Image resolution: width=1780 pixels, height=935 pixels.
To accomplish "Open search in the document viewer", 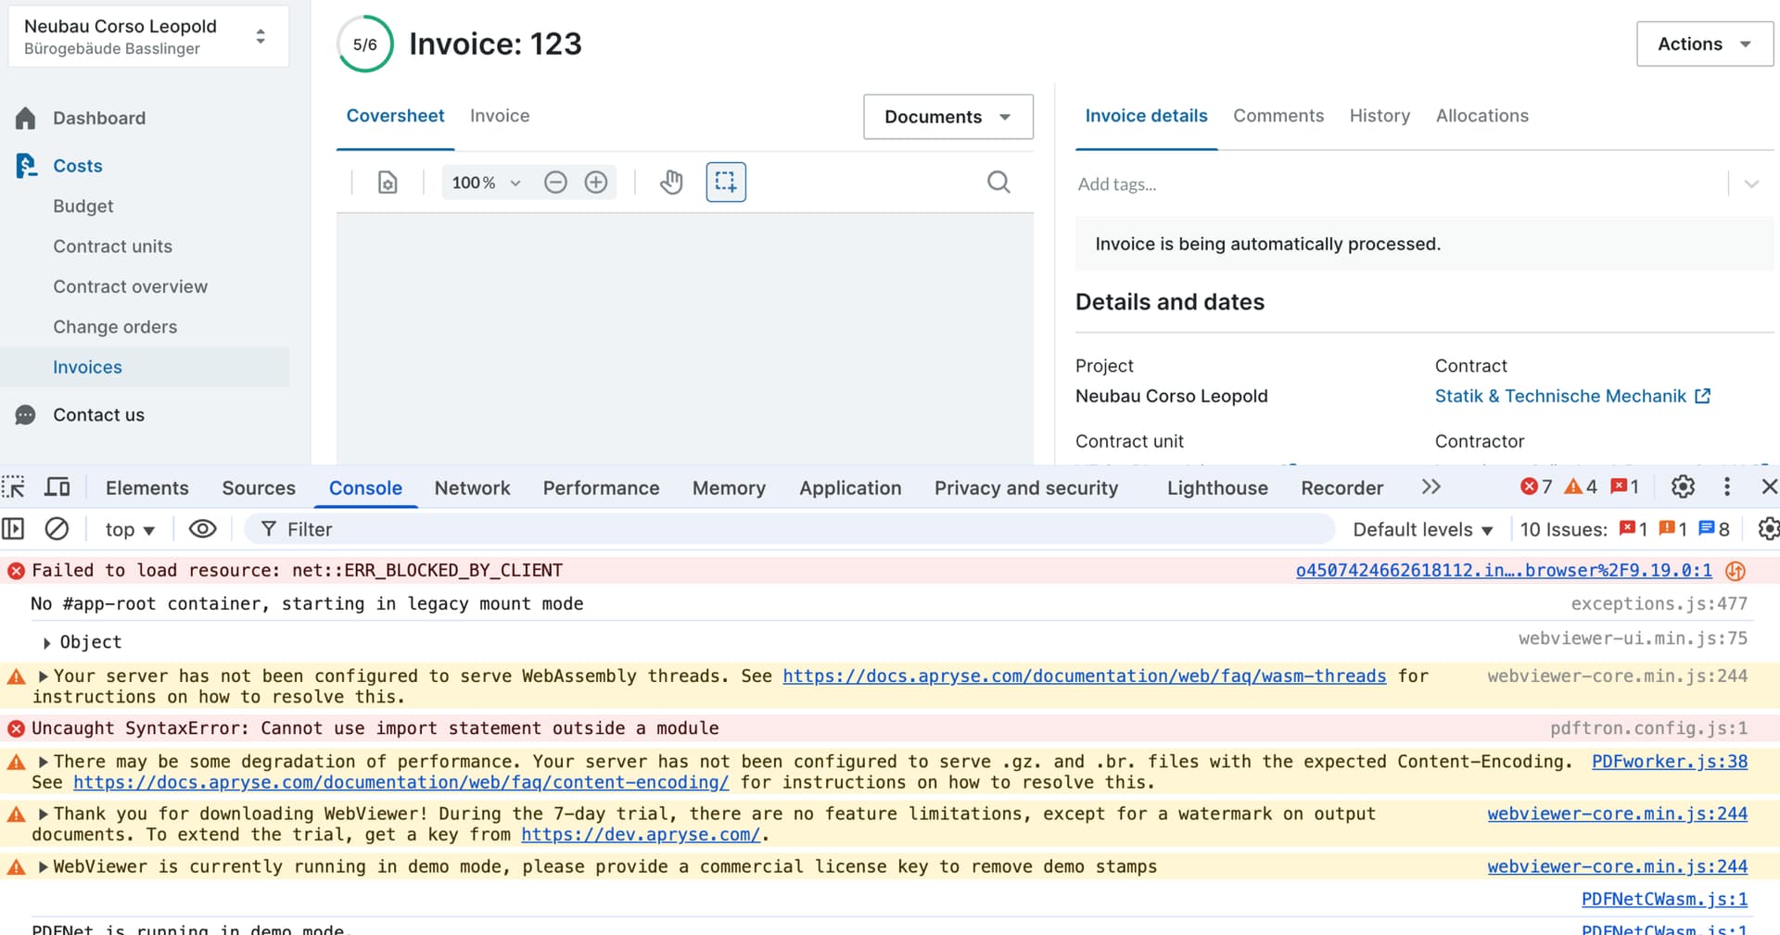I will click(998, 183).
